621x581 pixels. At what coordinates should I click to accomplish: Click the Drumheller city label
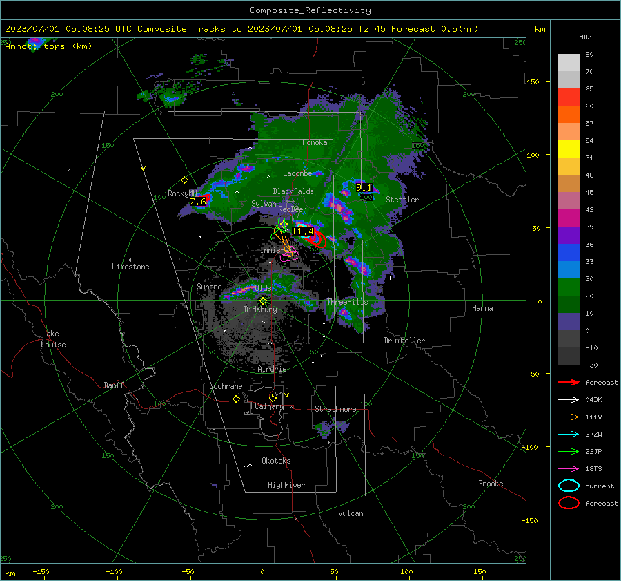pyautogui.click(x=404, y=341)
